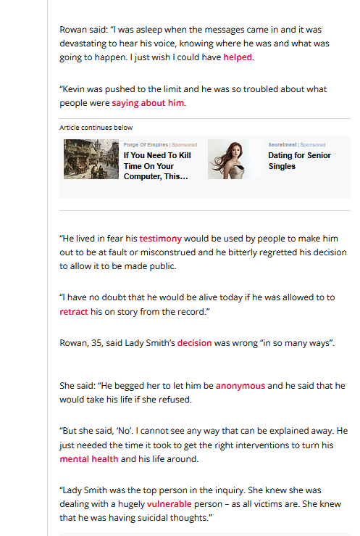The width and height of the screenshot is (360, 536).
Task: Click the 'vulnerable' link
Action: (x=169, y=504)
